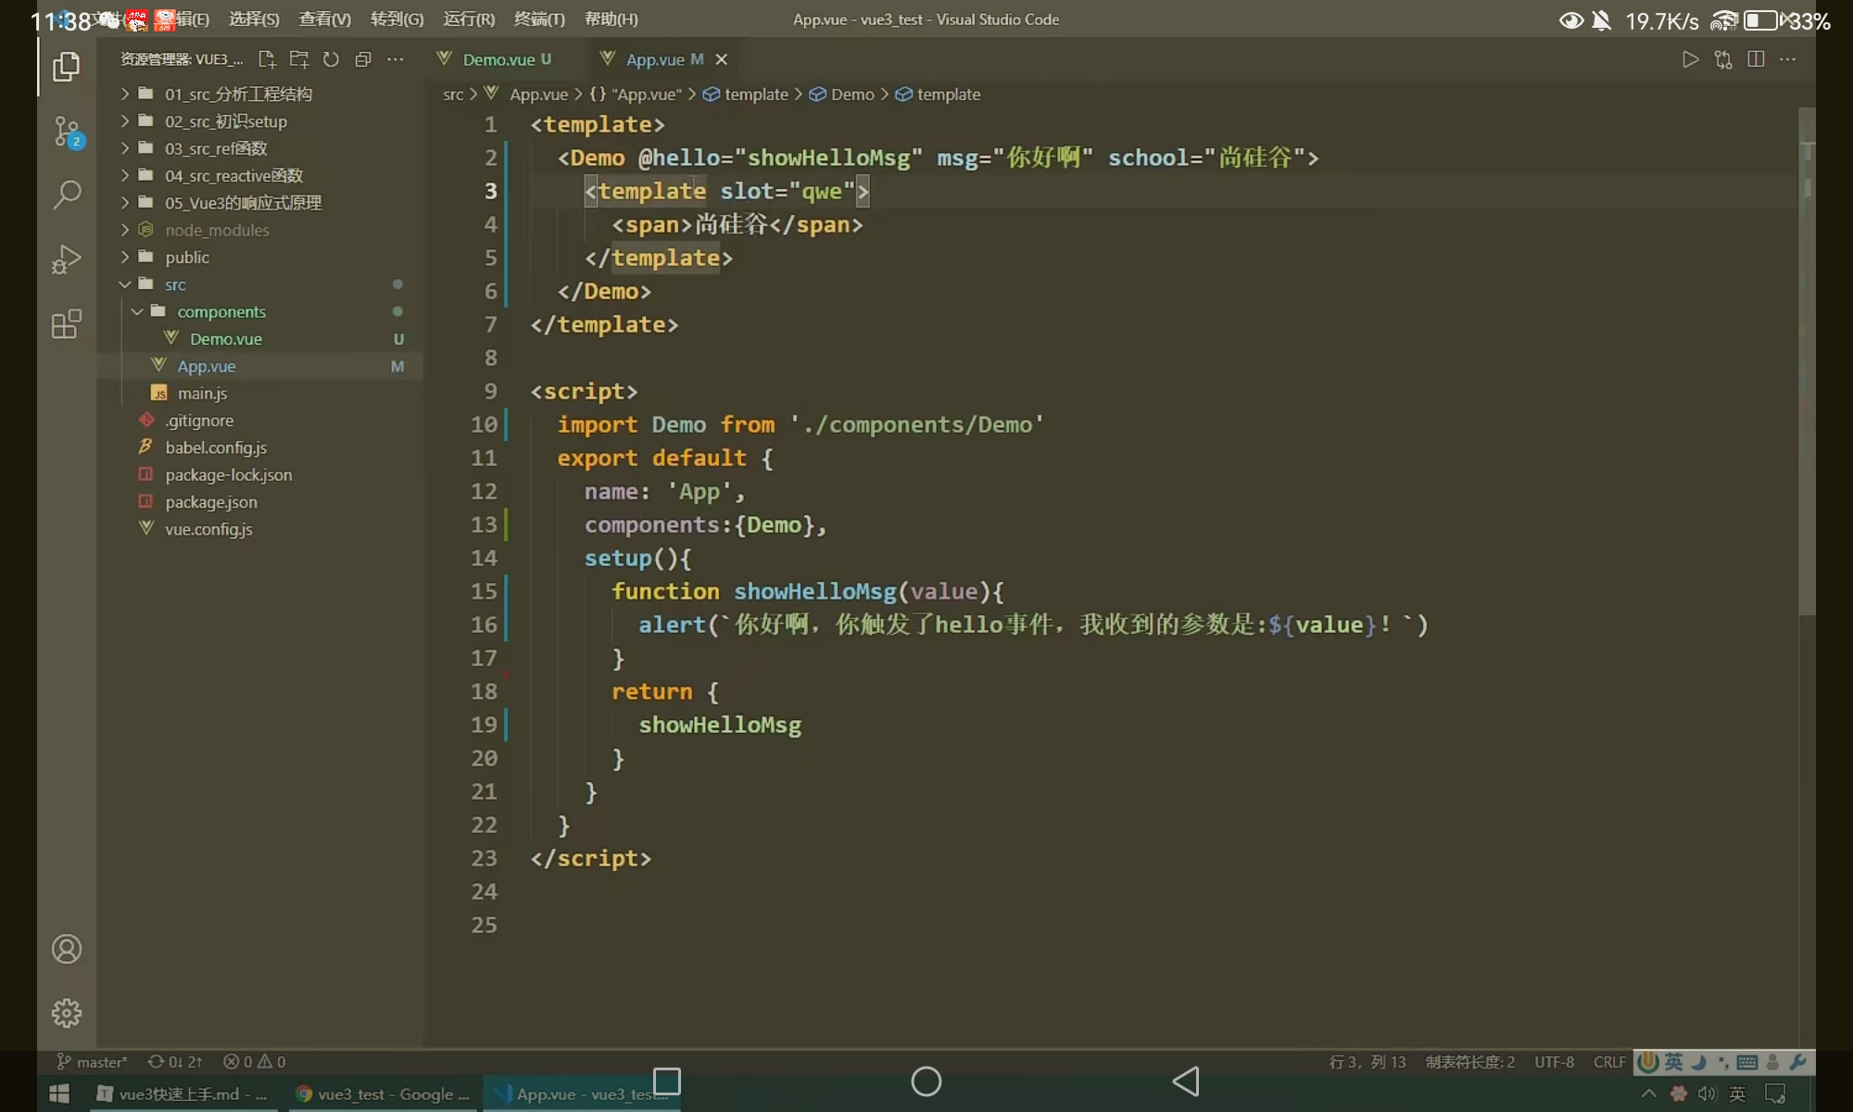Expand the public folder
Screen dimensions: 1853x1112
tap(186, 258)
